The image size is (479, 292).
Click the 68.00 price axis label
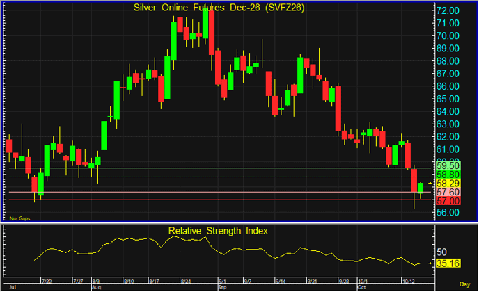click(448, 61)
